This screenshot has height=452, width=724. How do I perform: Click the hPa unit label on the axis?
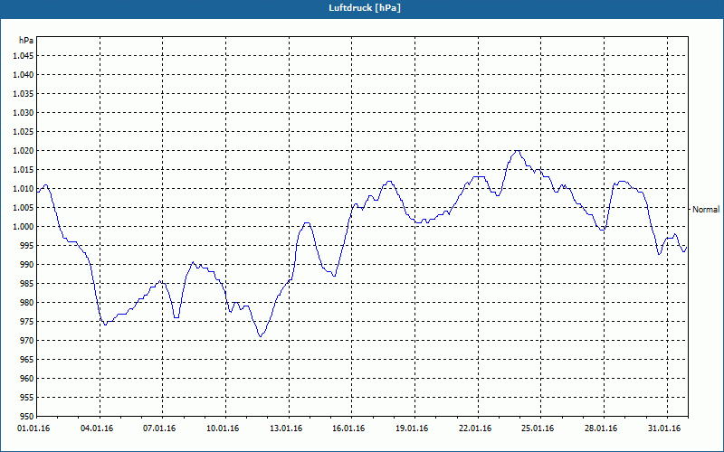point(26,40)
